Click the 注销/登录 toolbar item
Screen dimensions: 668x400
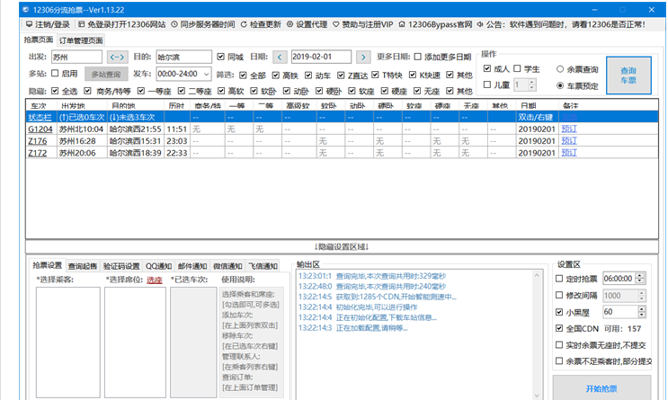(x=48, y=24)
